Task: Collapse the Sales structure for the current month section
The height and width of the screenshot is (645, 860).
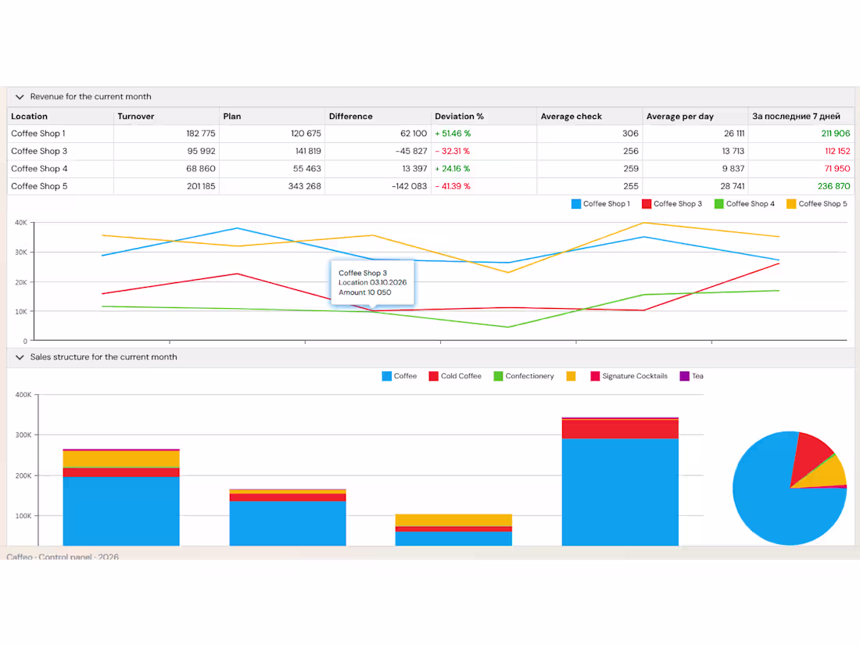Action: (20, 357)
